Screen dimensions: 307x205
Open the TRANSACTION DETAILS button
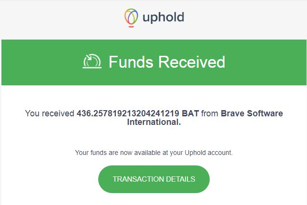click(x=153, y=179)
